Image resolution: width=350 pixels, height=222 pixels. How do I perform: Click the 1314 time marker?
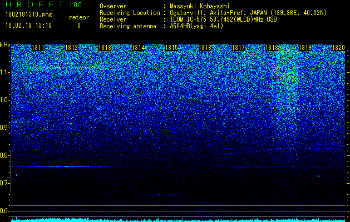[x=139, y=48]
